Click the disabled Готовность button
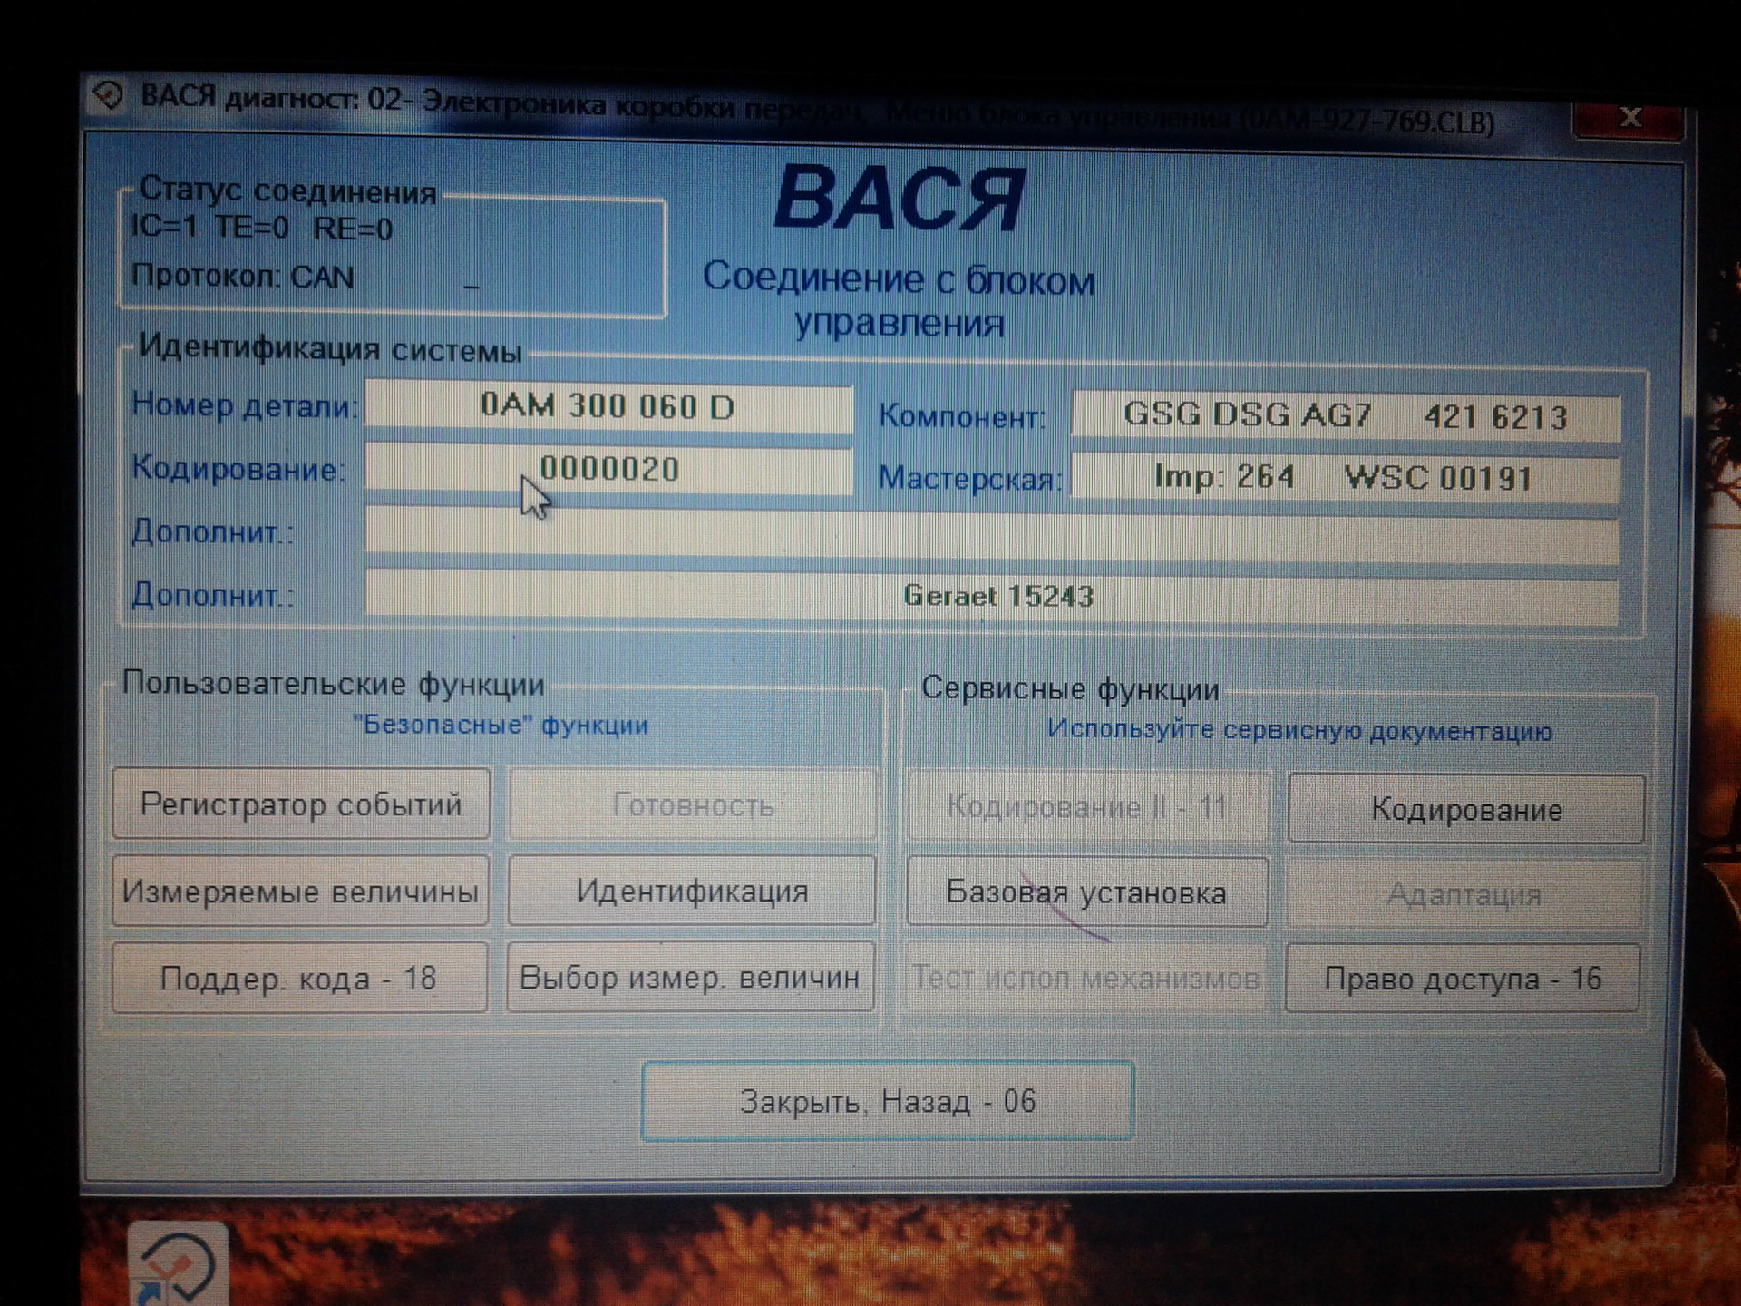 pos(693,805)
